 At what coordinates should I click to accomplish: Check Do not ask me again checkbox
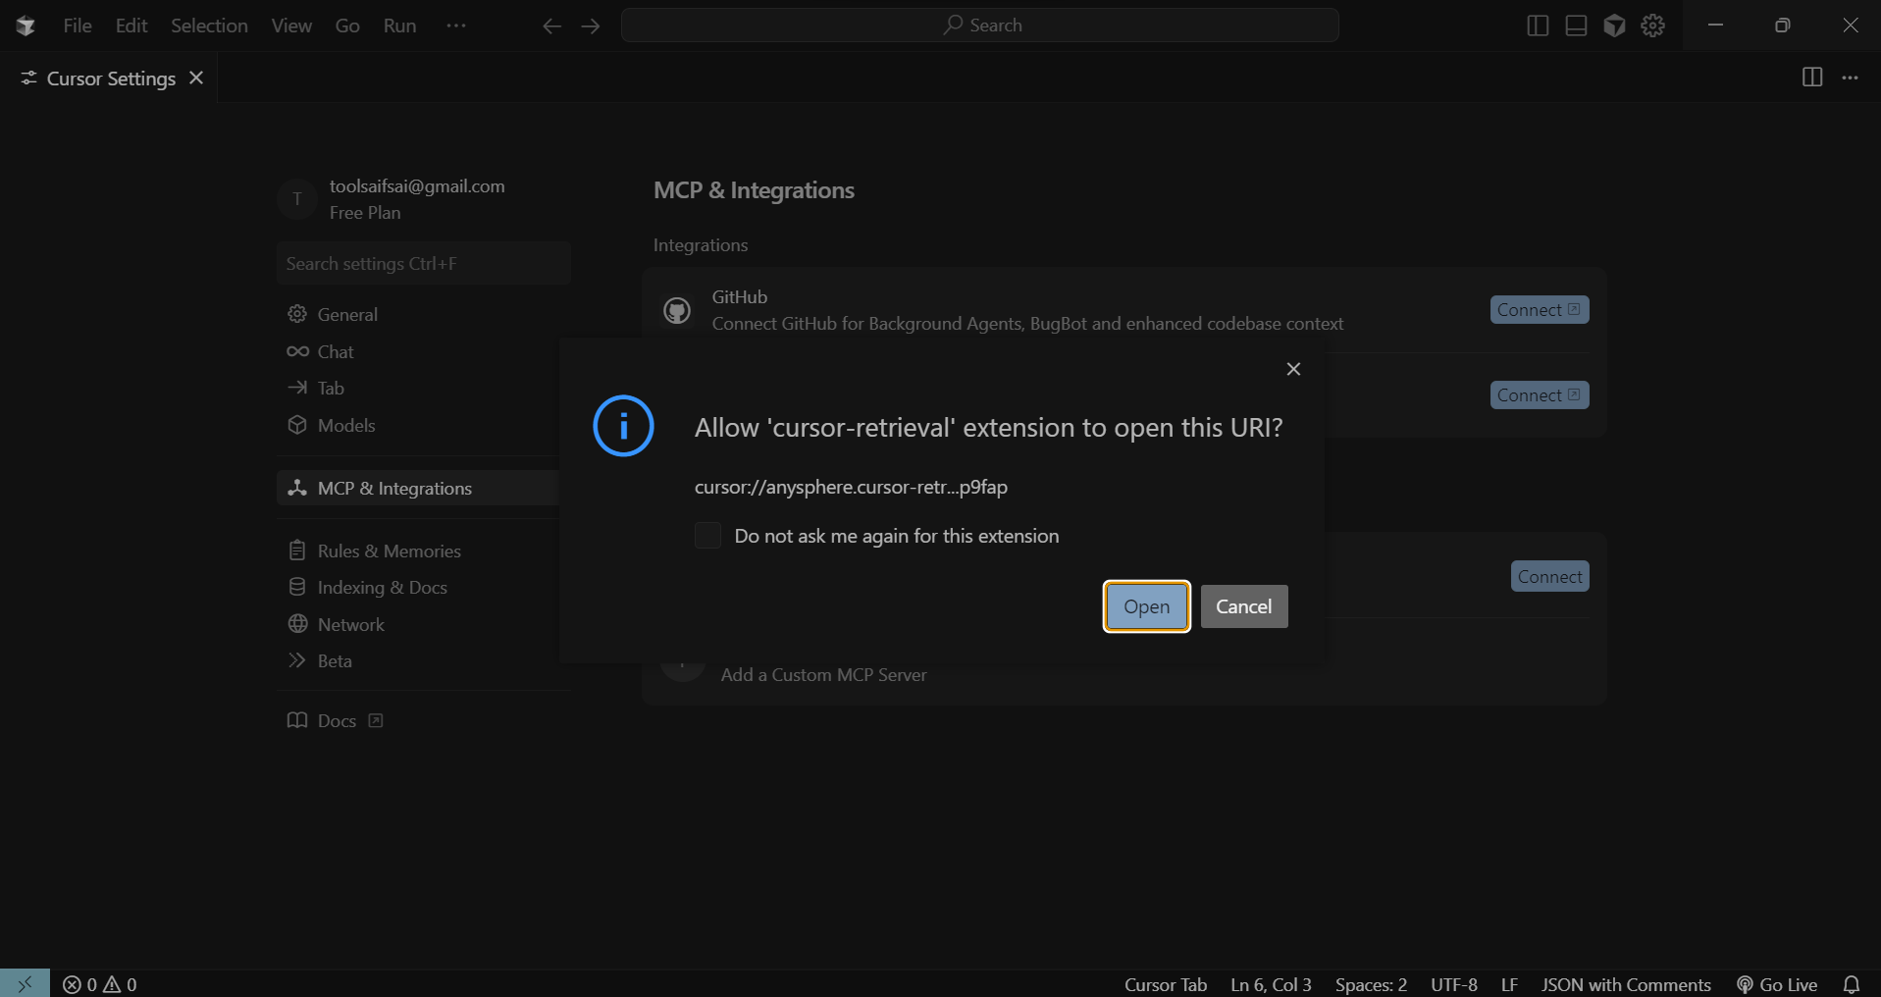point(707,536)
